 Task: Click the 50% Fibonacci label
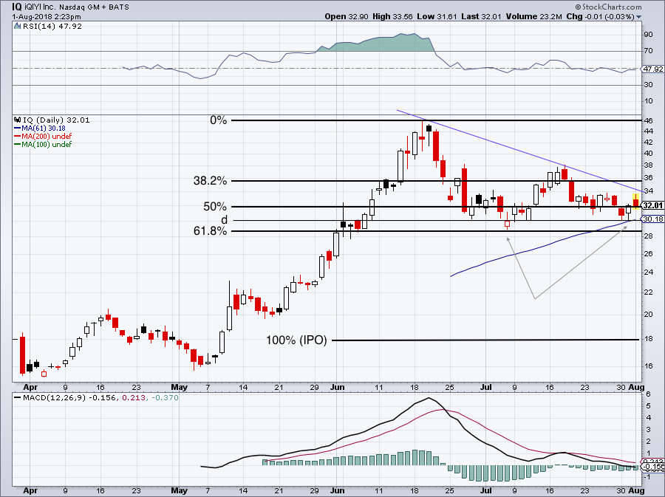point(215,207)
